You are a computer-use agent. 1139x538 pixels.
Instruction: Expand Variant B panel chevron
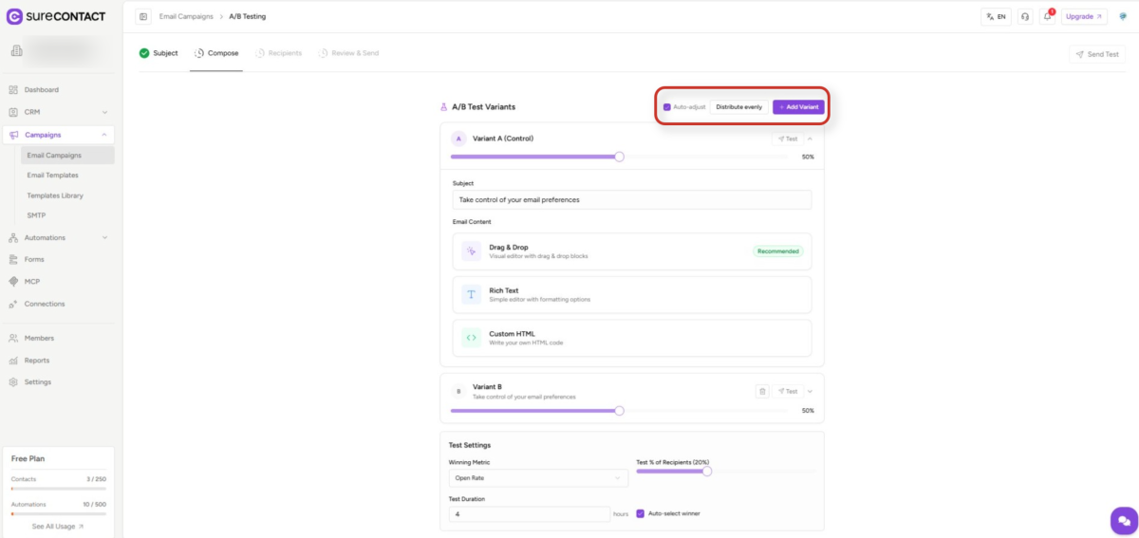(x=810, y=391)
